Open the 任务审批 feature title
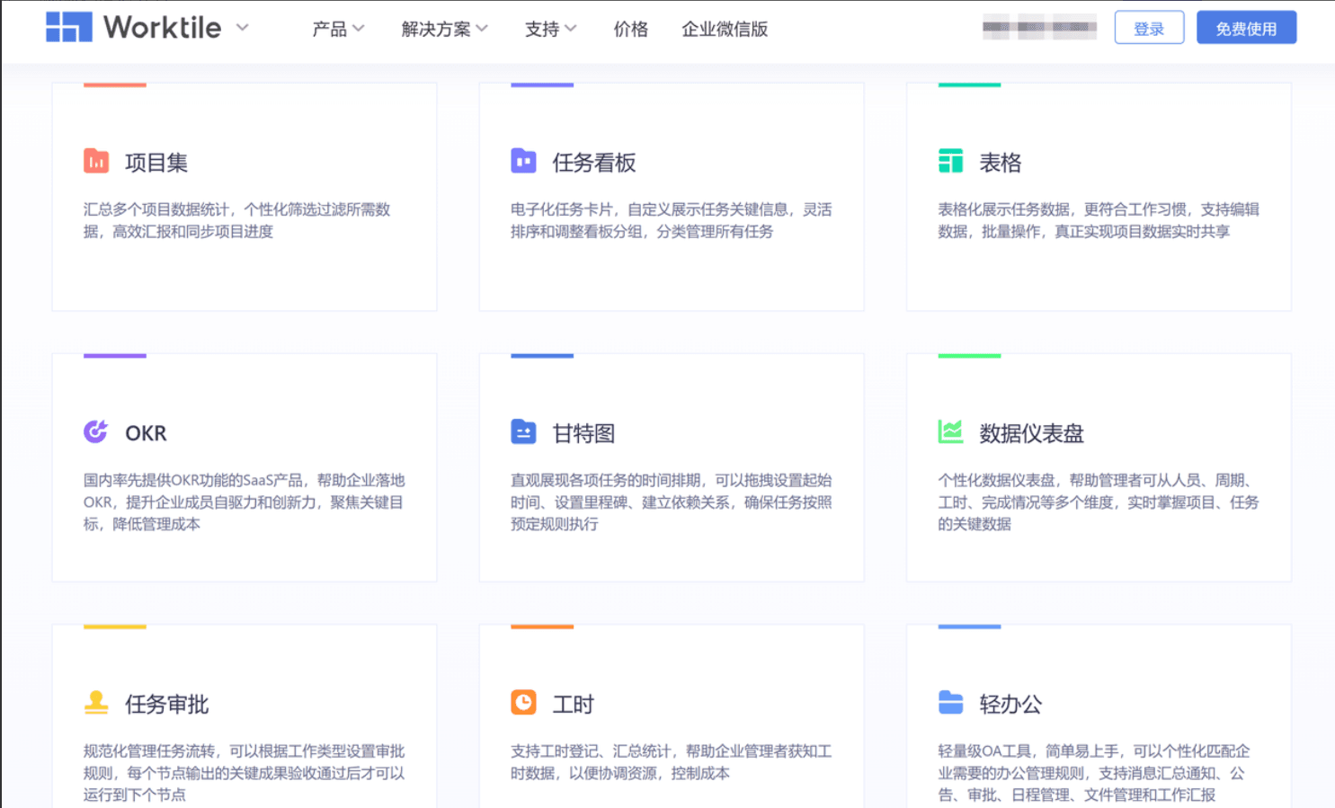Screen dimensions: 1335x808 (167, 705)
